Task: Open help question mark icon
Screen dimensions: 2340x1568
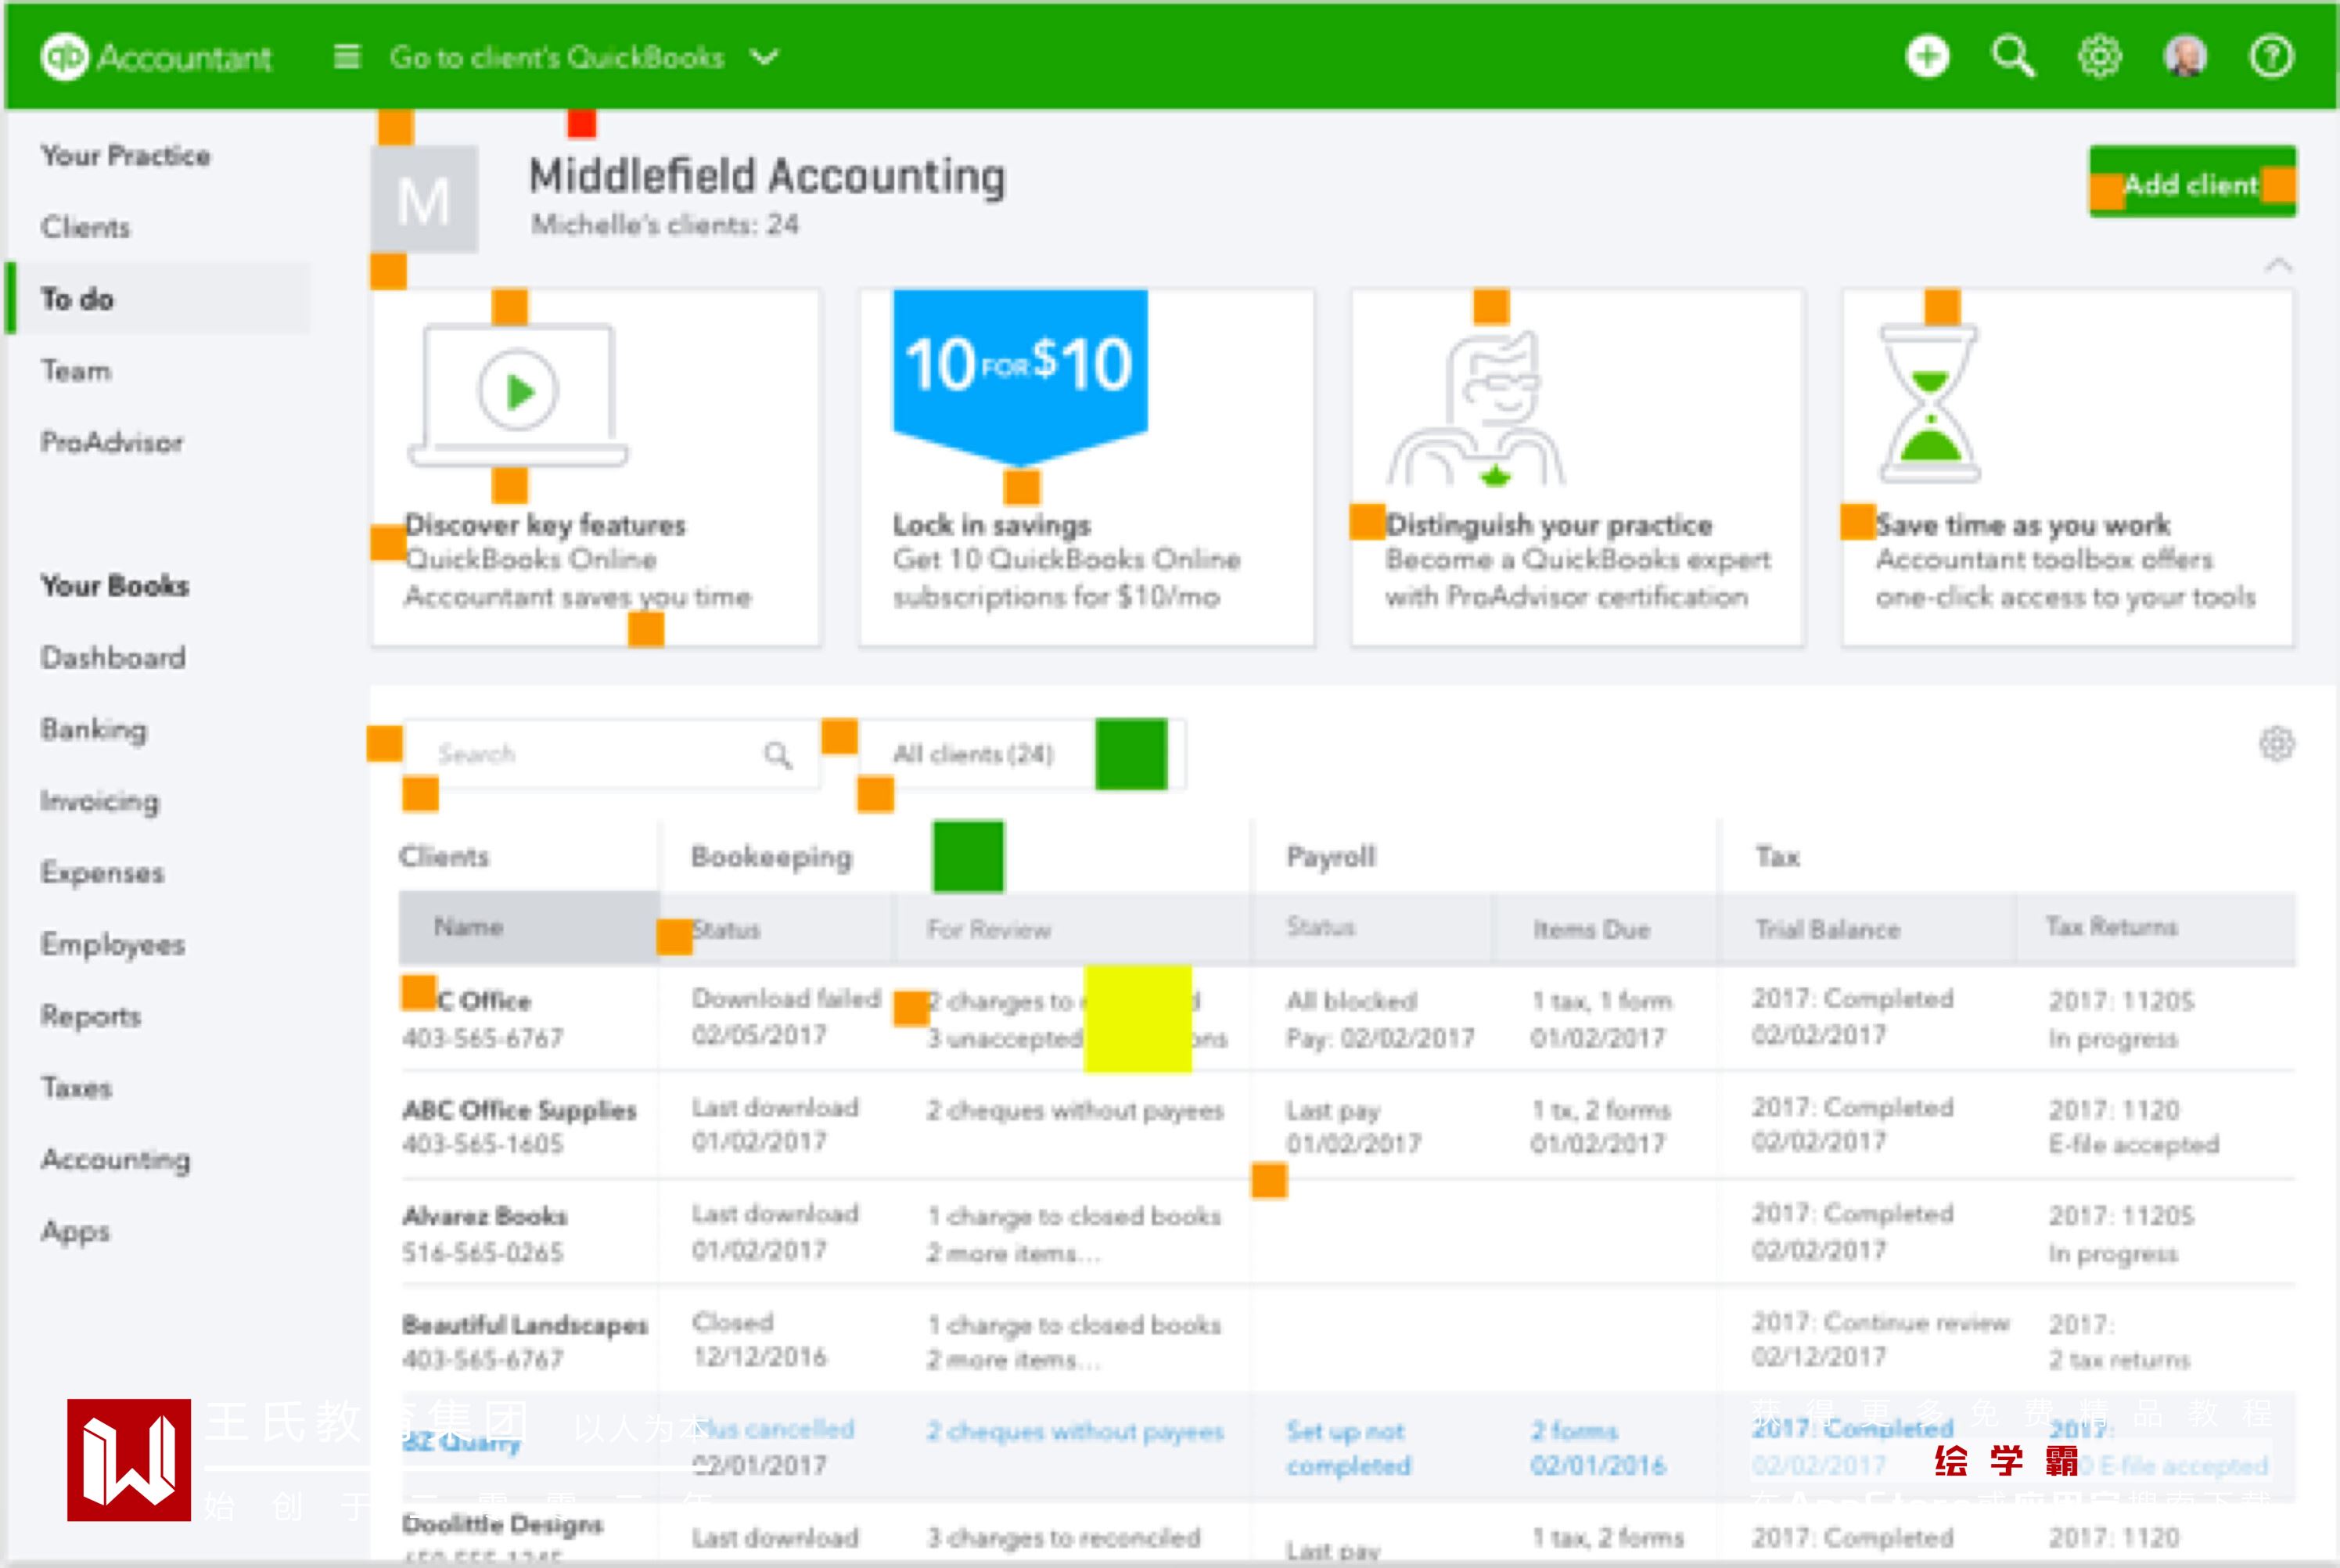Action: click(2271, 57)
